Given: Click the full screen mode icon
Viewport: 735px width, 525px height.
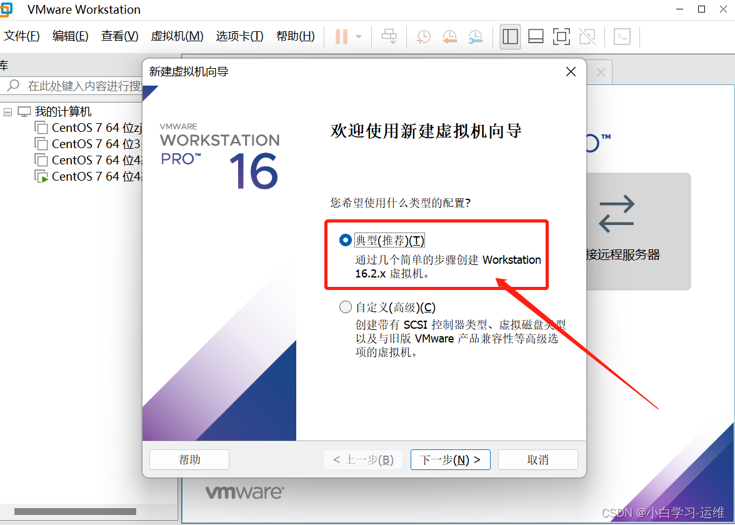Looking at the screenshot, I should (x=561, y=36).
